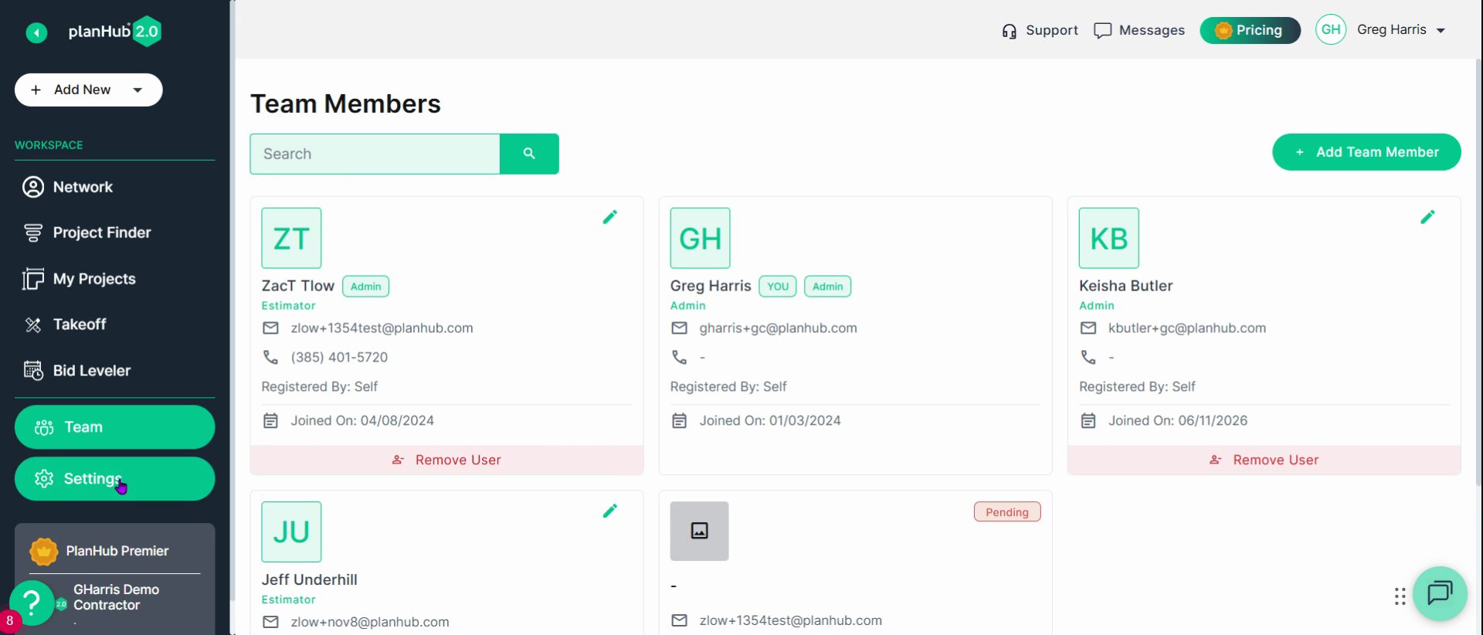The width and height of the screenshot is (1483, 635).
Task: Remove User on ZacT Tlow's card
Action: (446, 460)
